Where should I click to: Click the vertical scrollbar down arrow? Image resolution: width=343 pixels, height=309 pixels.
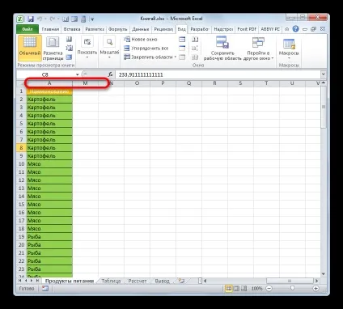[x=324, y=274]
